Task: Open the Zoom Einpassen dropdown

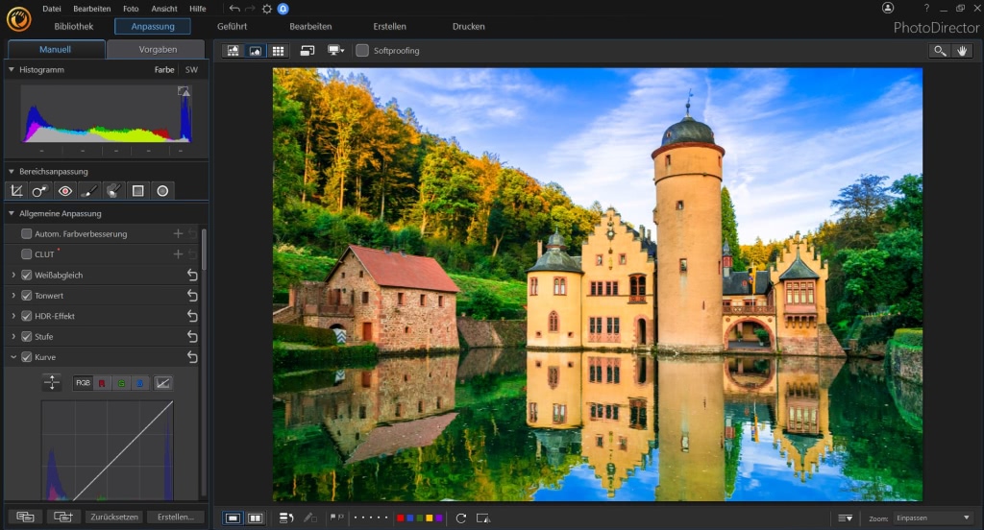Action: (x=932, y=518)
